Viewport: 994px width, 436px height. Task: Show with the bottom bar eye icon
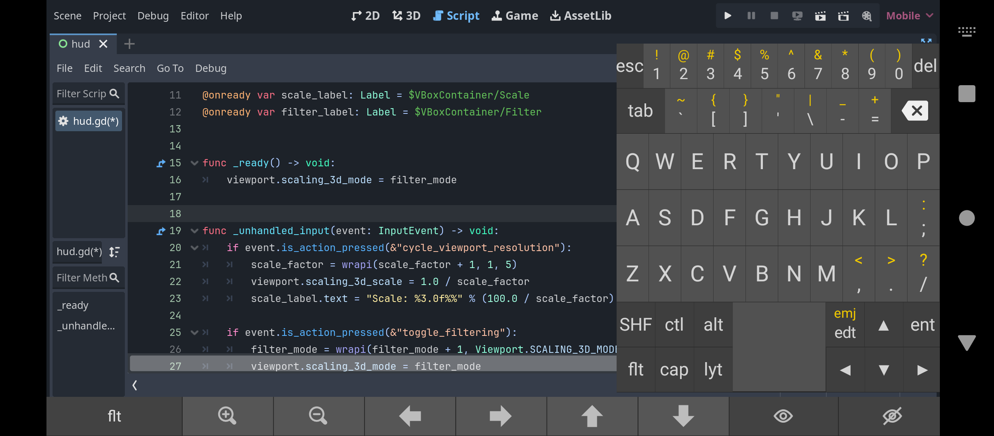[783, 416]
